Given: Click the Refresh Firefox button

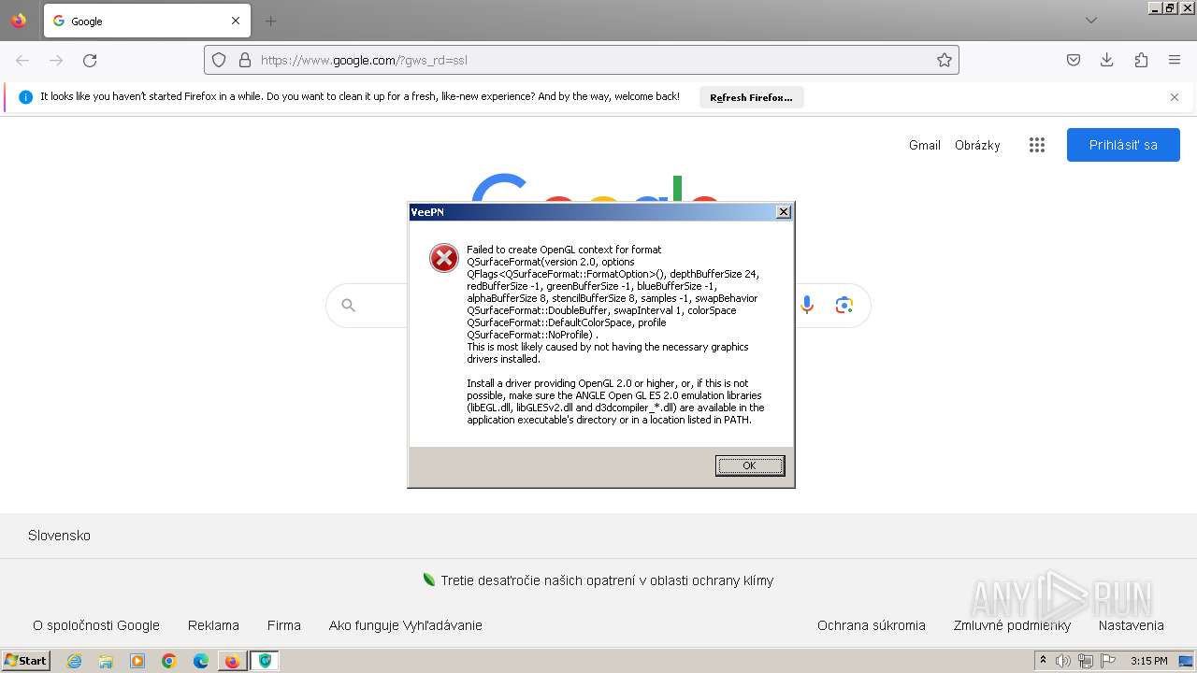Looking at the screenshot, I should click(751, 97).
